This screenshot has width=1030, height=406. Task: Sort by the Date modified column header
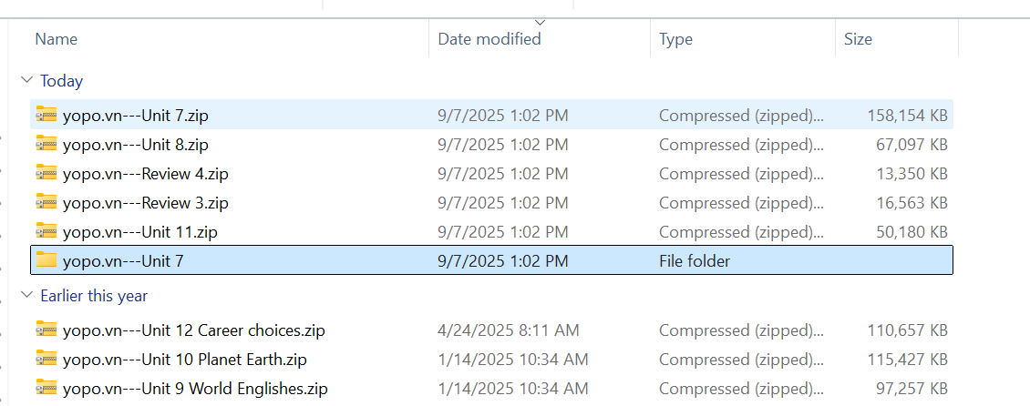point(489,39)
